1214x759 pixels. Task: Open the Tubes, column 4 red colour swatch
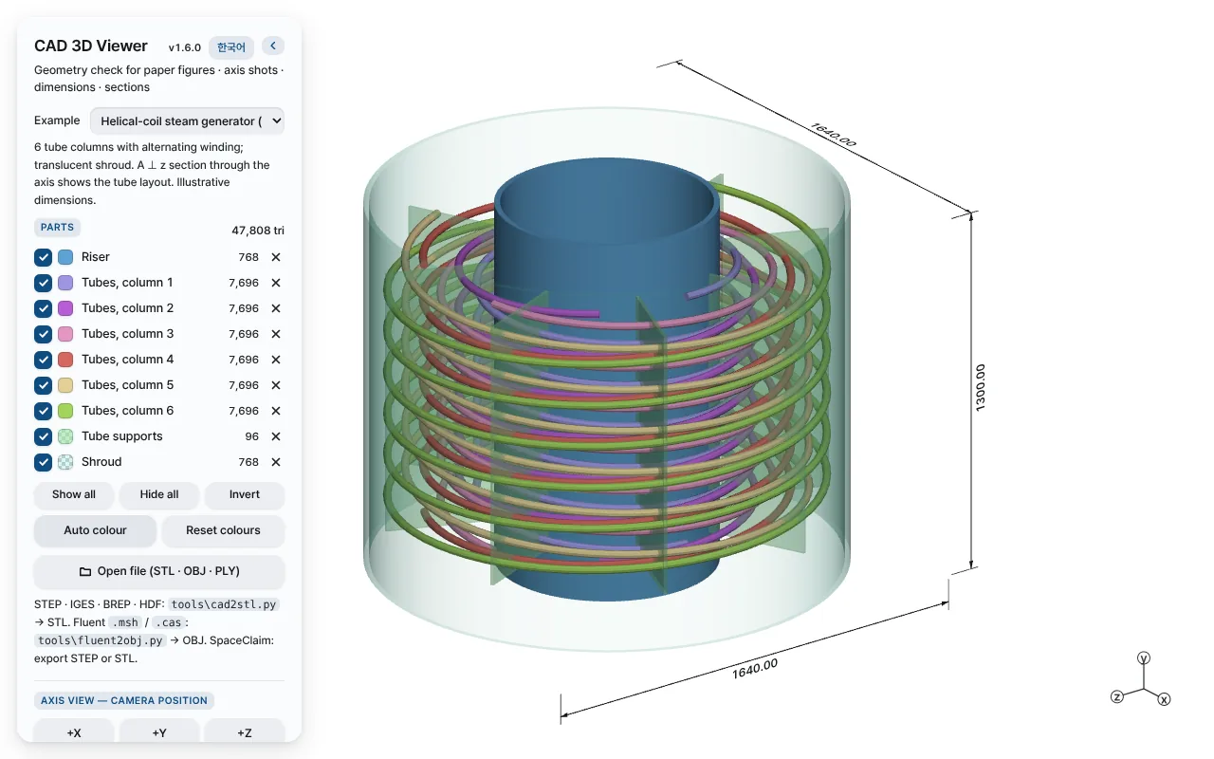click(65, 360)
